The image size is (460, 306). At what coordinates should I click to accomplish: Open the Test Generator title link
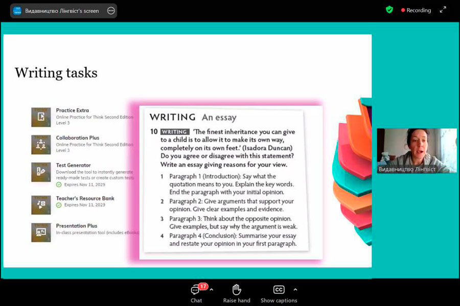(73, 165)
